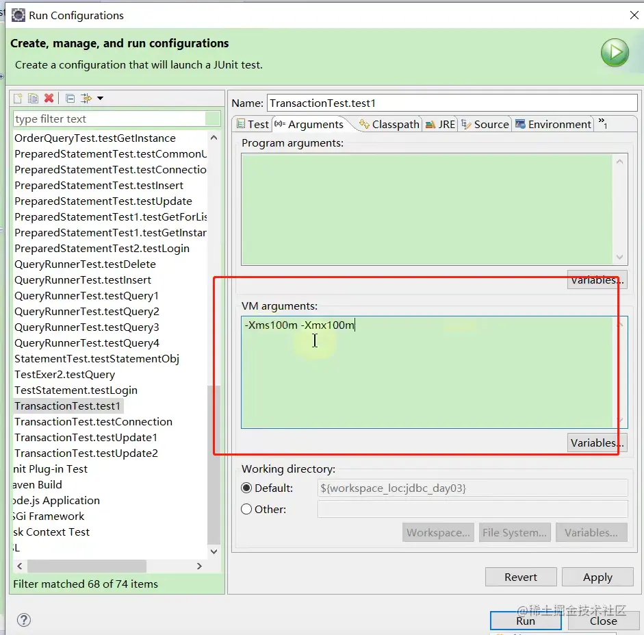644x635 pixels.
Task: Click the filter launch configurations icon
Action: 86,98
